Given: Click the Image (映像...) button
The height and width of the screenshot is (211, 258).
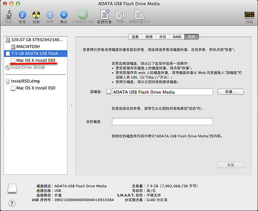Looking at the screenshot, I should point(231,92).
